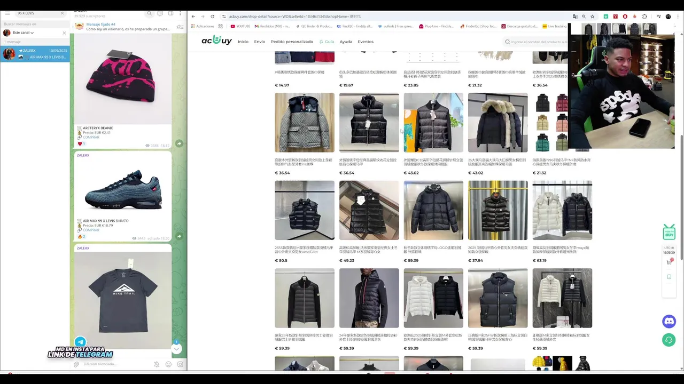Go to Inicio on acbuy
684x384 pixels.
tap(243, 42)
